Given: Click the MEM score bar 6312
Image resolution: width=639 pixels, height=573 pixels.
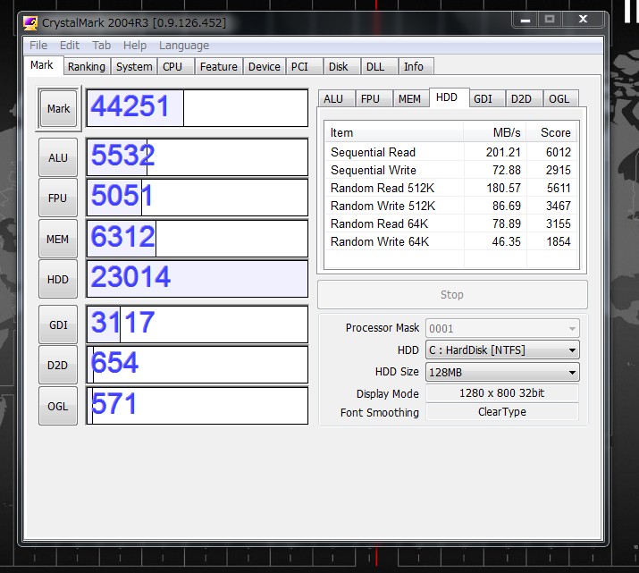Looking at the screenshot, I should tap(198, 239).
